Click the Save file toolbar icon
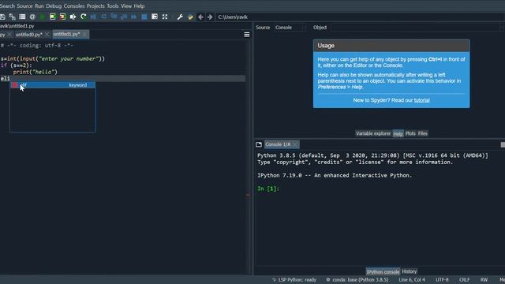 point(2,17)
